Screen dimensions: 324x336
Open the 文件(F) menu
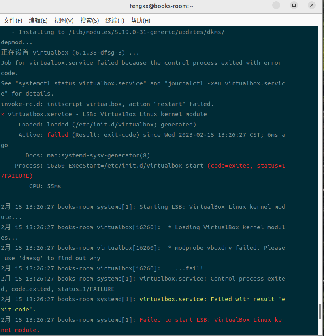13,21
